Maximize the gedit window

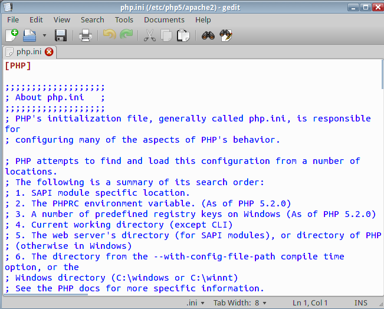[x=365, y=7]
